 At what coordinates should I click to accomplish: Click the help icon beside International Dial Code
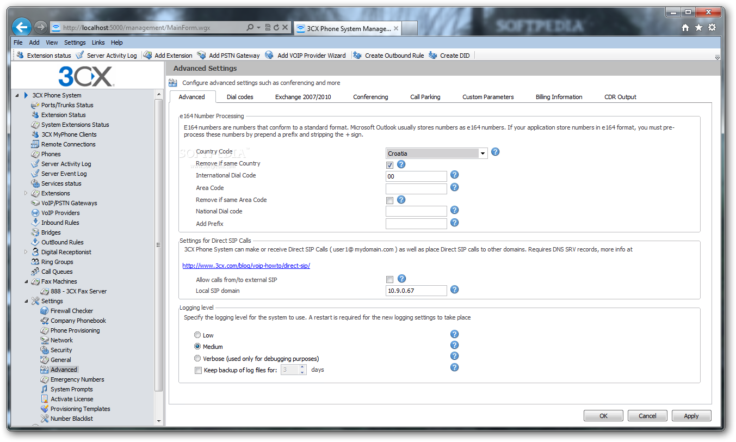pos(455,175)
